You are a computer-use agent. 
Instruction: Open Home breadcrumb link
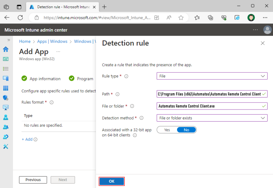[x=25, y=41]
